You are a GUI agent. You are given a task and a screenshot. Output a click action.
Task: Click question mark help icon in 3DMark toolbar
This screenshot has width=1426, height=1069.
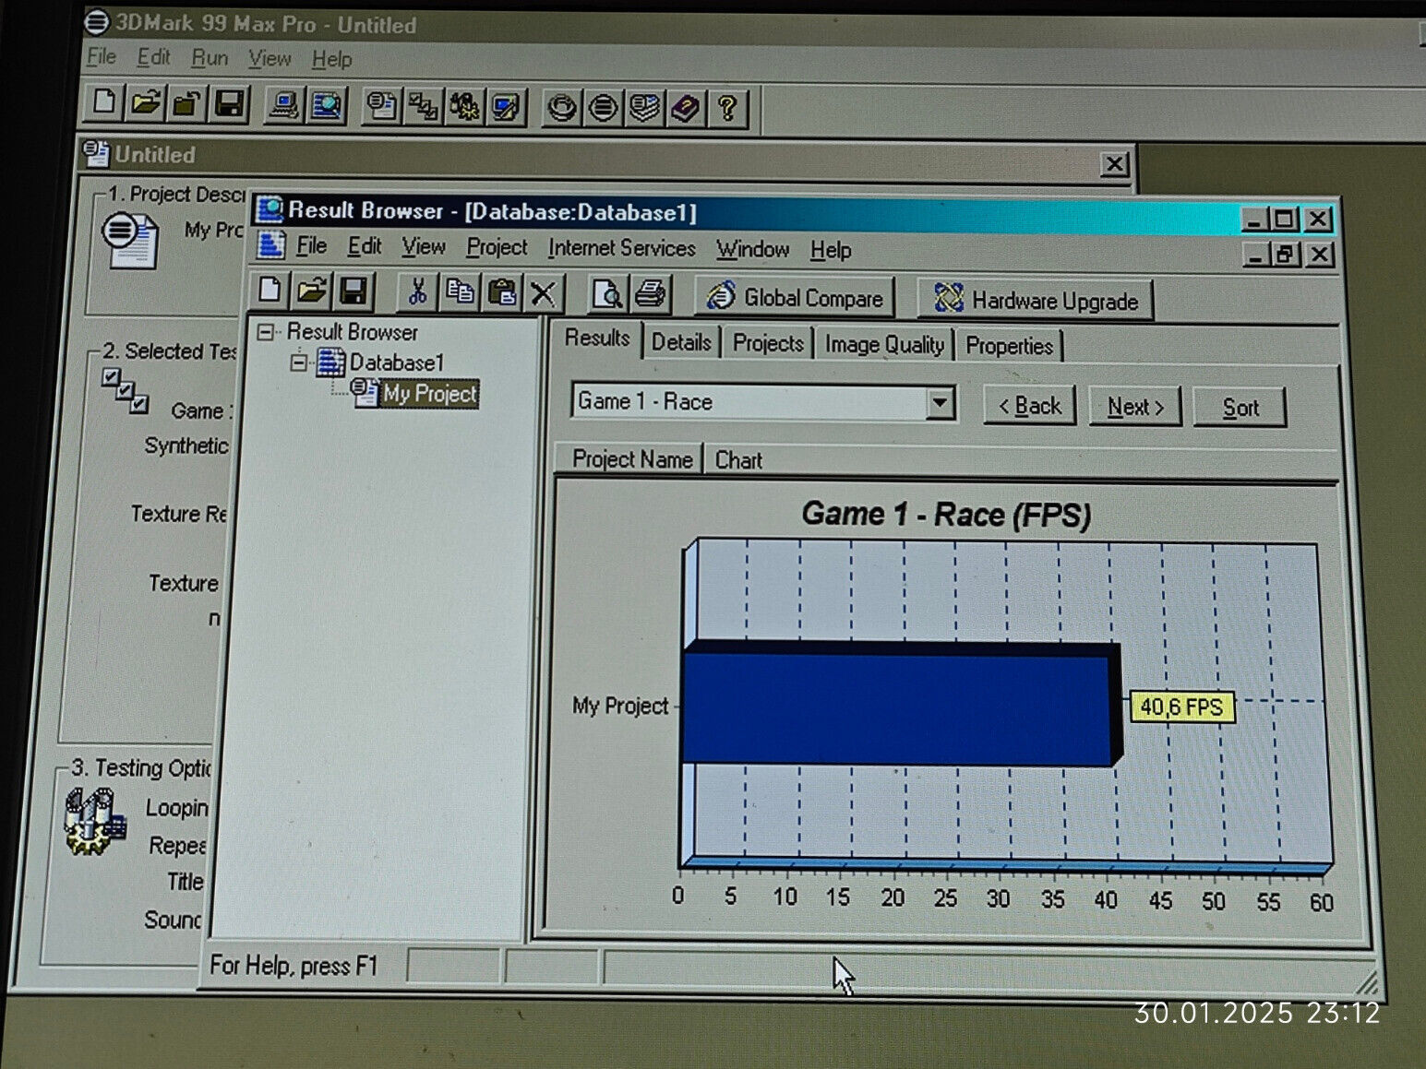727,109
